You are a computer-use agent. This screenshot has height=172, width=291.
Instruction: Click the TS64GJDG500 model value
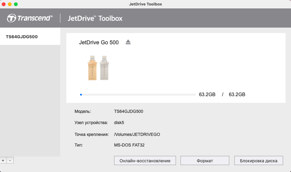tap(128, 111)
